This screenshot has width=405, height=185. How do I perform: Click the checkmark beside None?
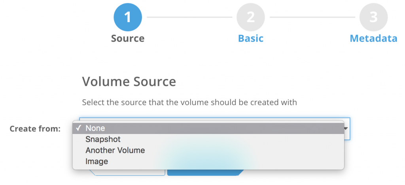pyautogui.click(x=79, y=128)
